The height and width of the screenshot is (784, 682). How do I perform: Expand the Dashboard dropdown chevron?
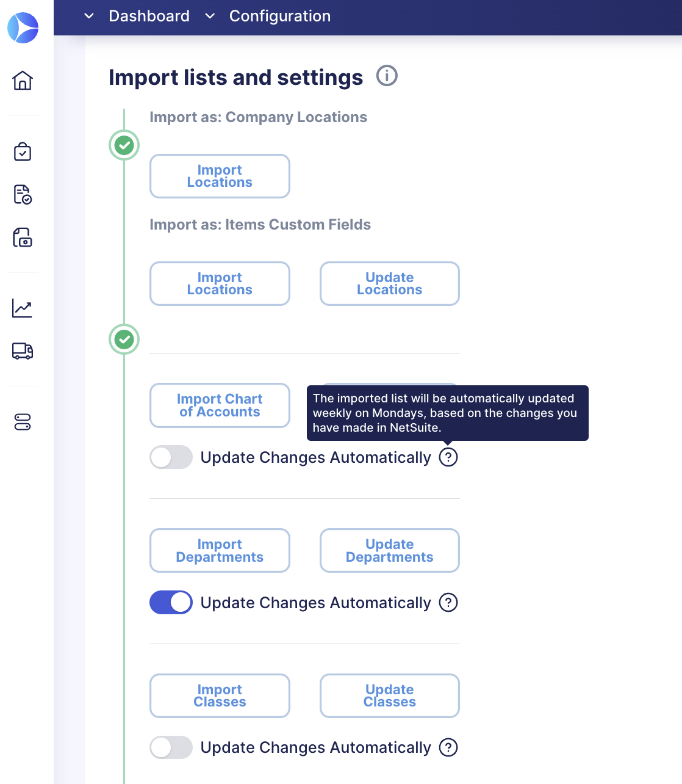(x=88, y=16)
